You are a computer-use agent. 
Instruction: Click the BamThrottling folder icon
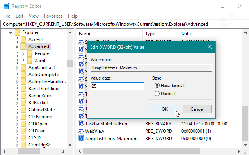pos(23,89)
